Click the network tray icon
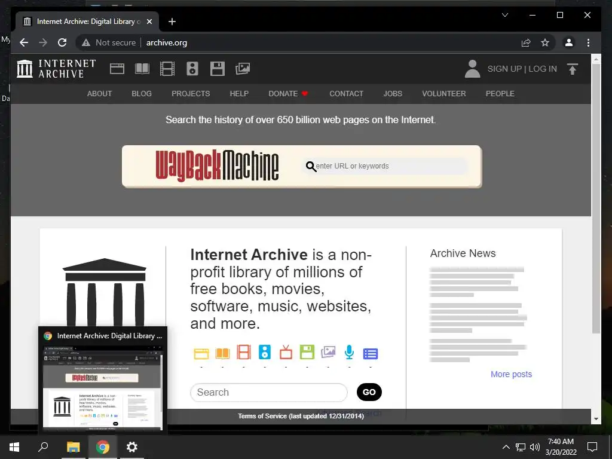612x459 pixels. [x=521, y=447]
